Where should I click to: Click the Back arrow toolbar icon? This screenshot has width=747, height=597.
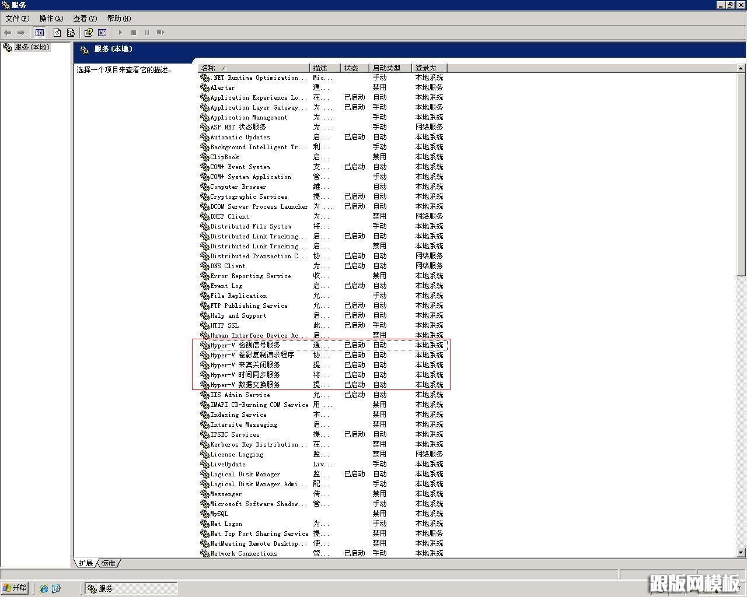8,33
